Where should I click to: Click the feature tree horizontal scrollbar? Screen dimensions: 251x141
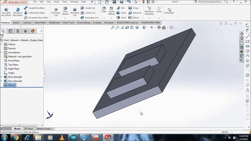click(x=20, y=125)
